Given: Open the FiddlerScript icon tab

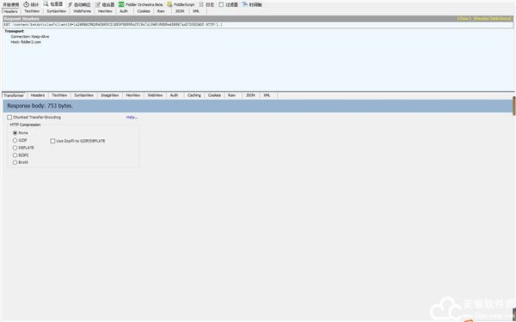Looking at the screenshot, I should [x=181, y=4].
